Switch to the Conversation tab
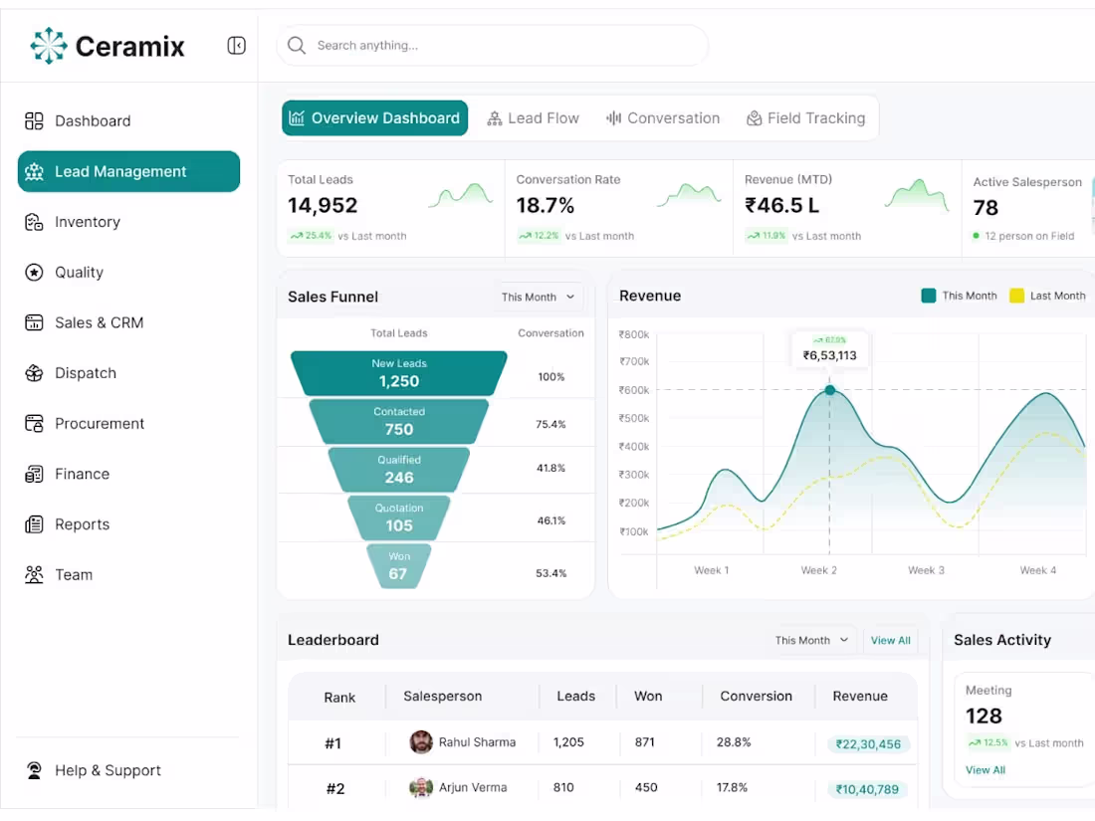This screenshot has height=821, width=1095. tap(663, 118)
